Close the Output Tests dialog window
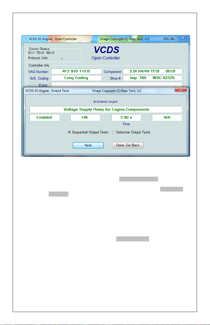Screen dimensions: 210x325 click(181, 90)
